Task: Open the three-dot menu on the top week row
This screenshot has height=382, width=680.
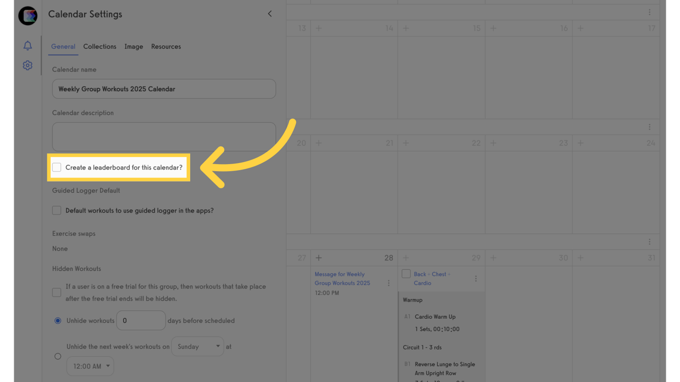Action: tap(649, 11)
